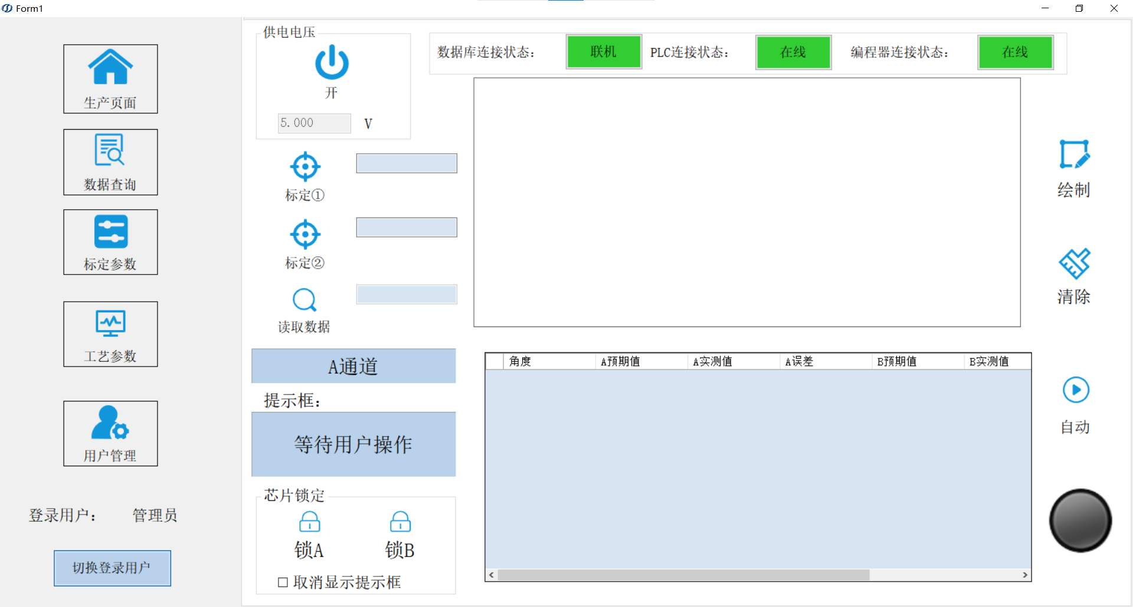This screenshot has width=1133, height=607.
Task: Click table scrollbar left arrow
Action: point(492,575)
